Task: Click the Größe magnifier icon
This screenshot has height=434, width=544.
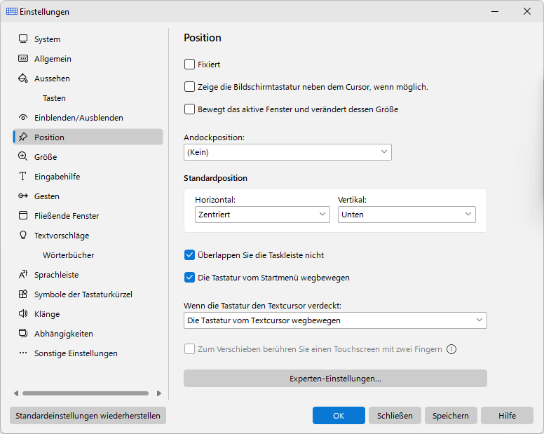Action: 23,156
